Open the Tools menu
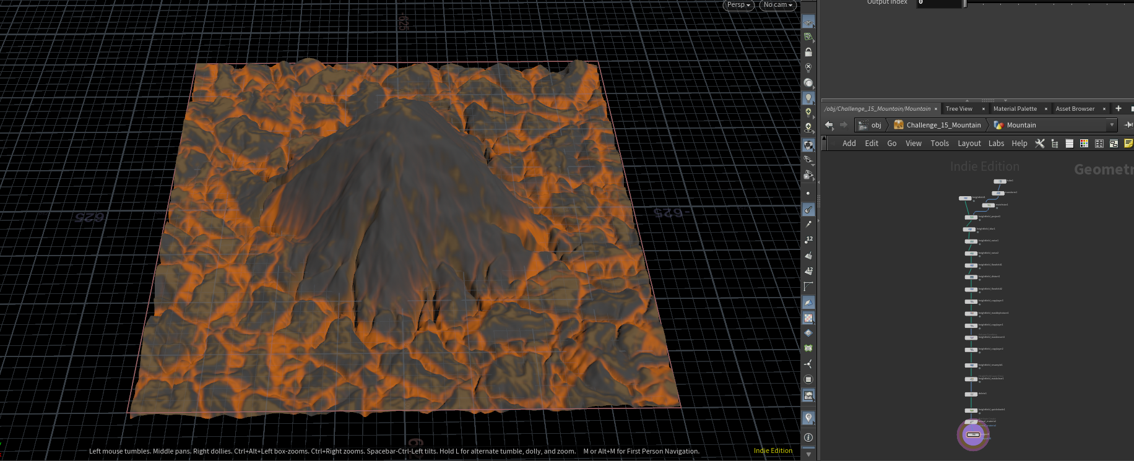Image resolution: width=1134 pixels, height=461 pixels. (940, 144)
